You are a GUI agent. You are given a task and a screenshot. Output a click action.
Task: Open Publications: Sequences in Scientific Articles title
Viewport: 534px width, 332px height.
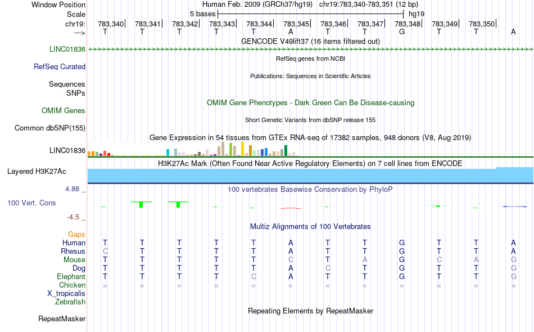click(310, 76)
